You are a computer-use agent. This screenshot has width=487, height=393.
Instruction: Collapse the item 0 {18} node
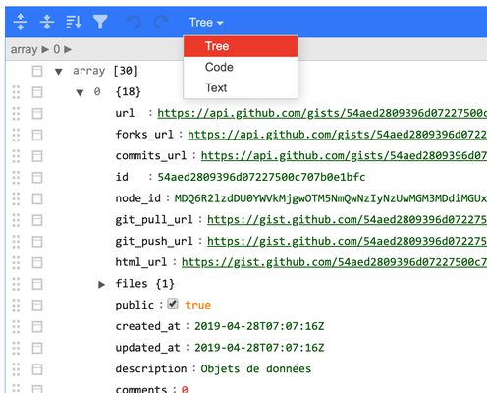pyautogui.click(x=80, y=92)
